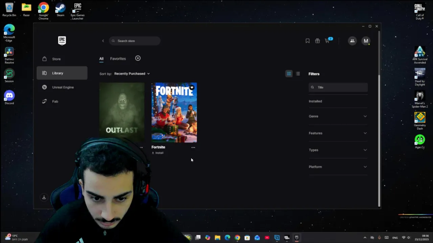
Task: Expand the Platform filter
Action: [338, 167]
